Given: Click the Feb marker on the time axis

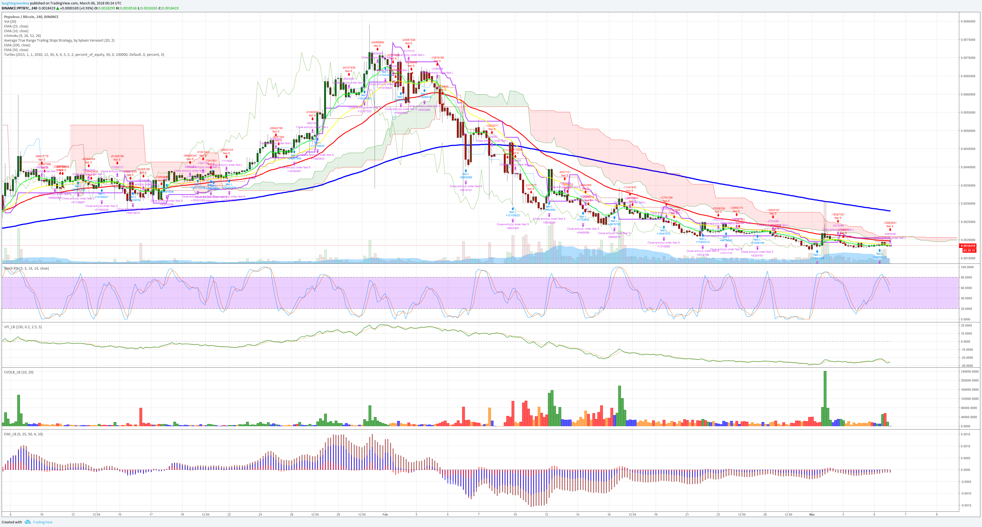Looking at the screenshot, I should pyautogui.click(x=385, y=515).
